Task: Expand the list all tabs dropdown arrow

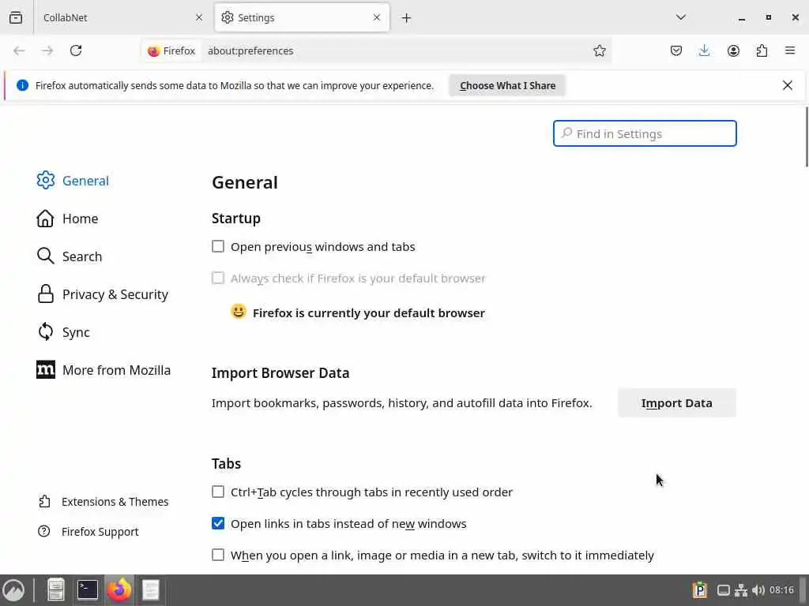Action: point(680,17)
